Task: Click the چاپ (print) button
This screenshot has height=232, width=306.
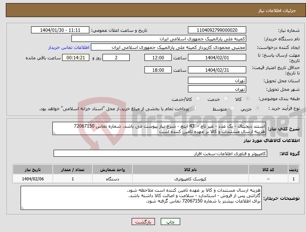Action: (170, 222)
